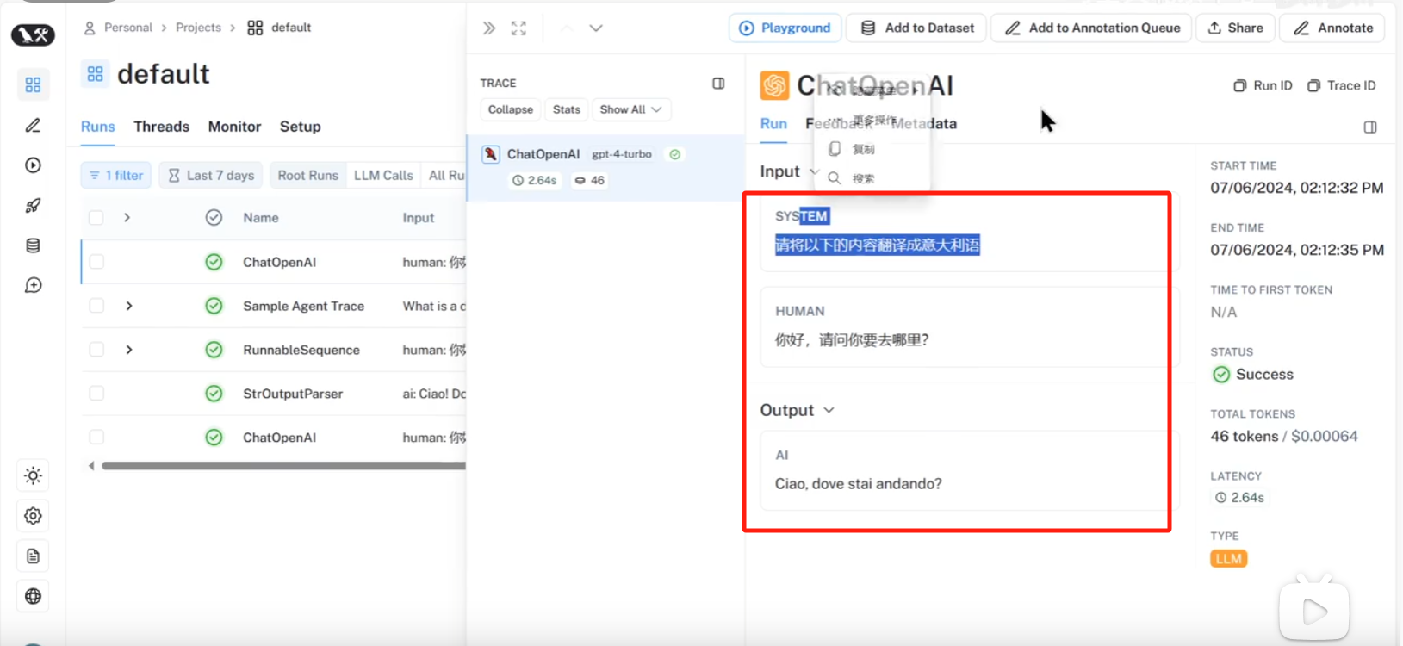Collapse trace panel with double-chevron icon

[x=489, y=28]
